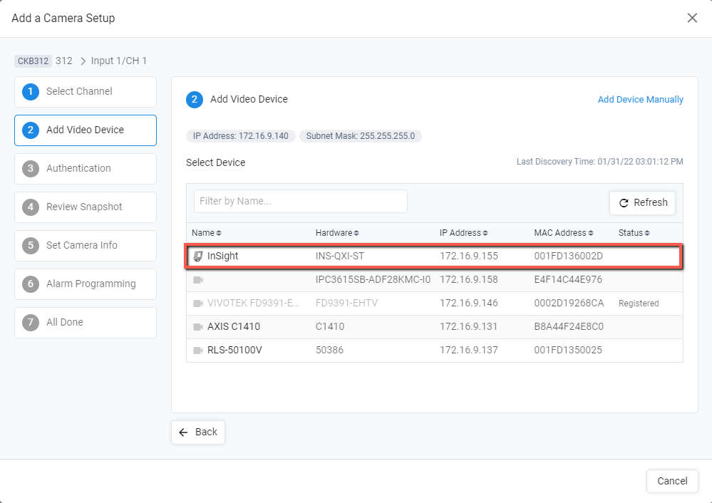Sort the table by Name
Image resolution: width=712 pixels, height=503 pixels.
(207, 233)
